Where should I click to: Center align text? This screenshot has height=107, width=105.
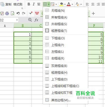tap(93, 4)
